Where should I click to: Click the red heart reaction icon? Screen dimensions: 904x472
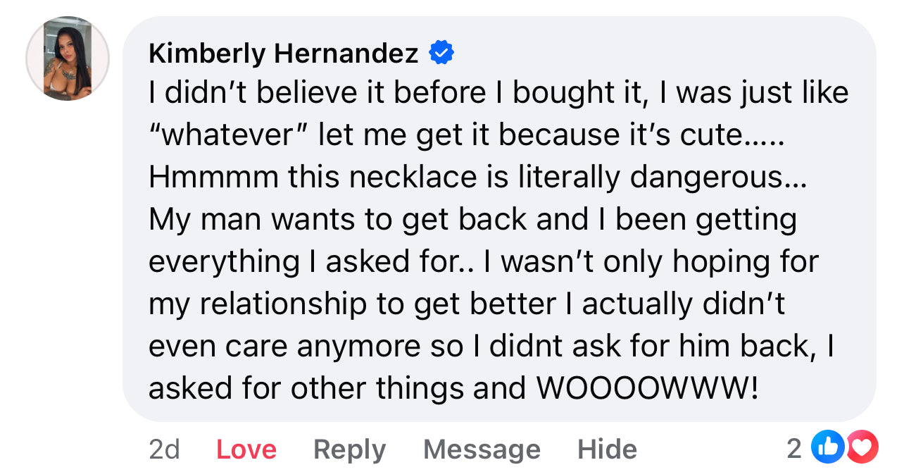coord(862,447)
